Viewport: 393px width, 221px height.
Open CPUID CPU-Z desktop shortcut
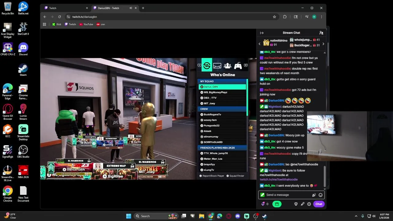pos(8,49)
